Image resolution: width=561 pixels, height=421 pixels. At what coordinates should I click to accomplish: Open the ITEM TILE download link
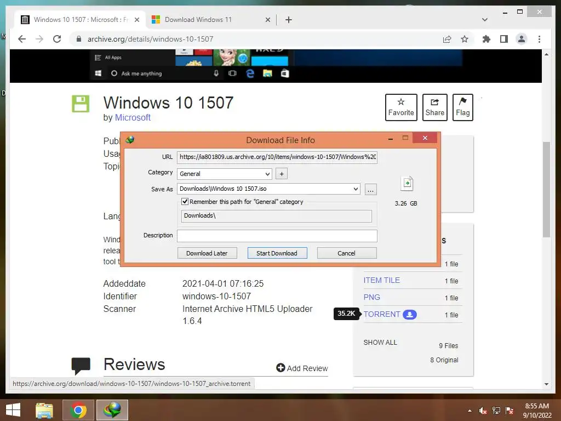point(381,280)
